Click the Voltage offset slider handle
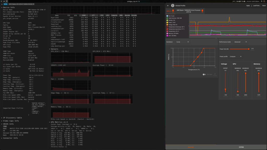This screenshot has width=267, height=150. [x=225, y=89]
